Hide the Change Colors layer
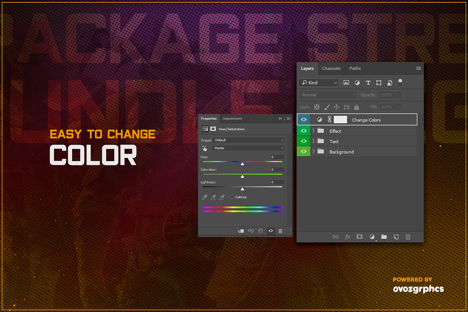Screen dimensions: 468x312 pyautogui.click(x=304, y=120)
